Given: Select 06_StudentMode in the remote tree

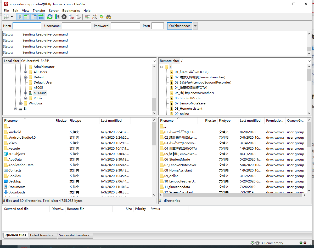Looking at the screenshot, I should (x=187, y=98).
